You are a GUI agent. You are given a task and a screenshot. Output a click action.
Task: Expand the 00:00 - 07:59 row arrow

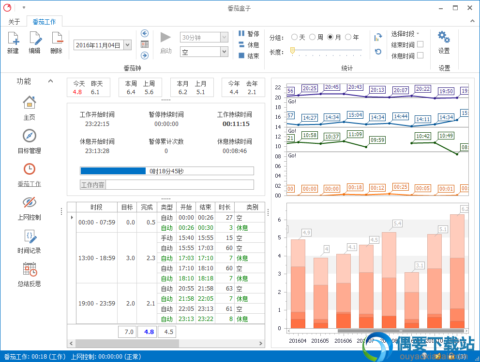[x=72, y=218]
